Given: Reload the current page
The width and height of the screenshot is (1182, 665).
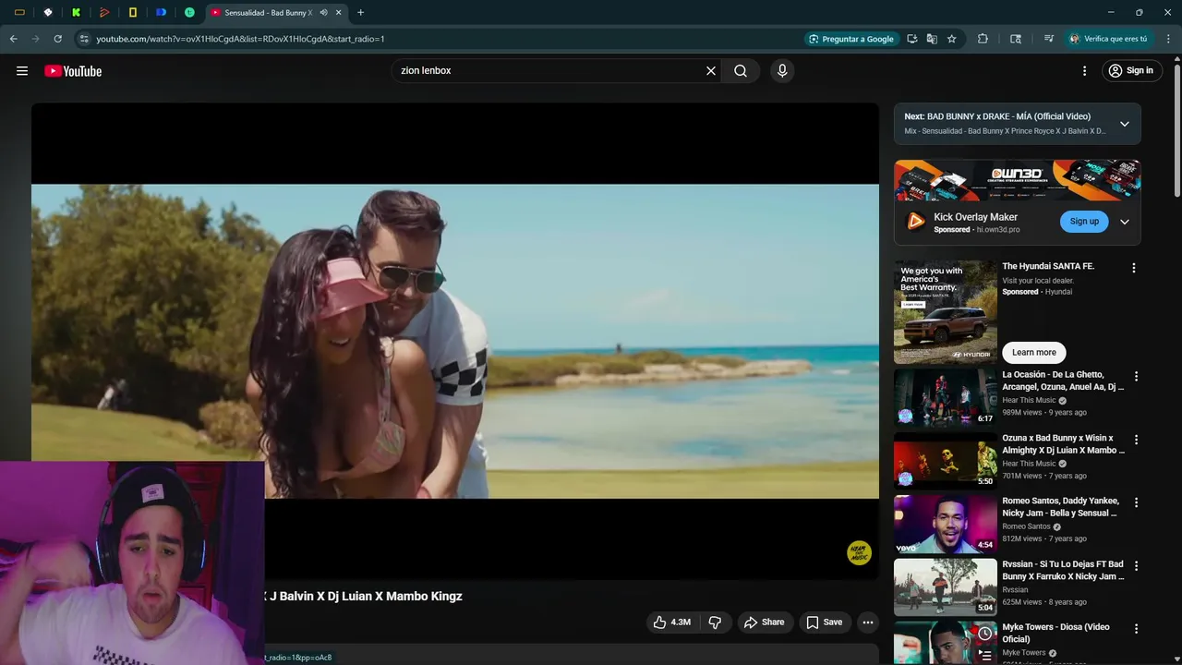Looking at the screenshot, I should click(x=57, y=39).
